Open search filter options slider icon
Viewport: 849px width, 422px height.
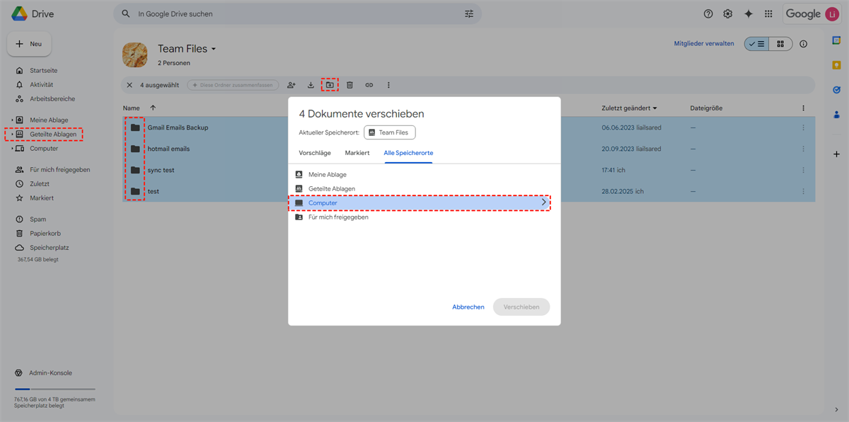click(x=469, y=14)
